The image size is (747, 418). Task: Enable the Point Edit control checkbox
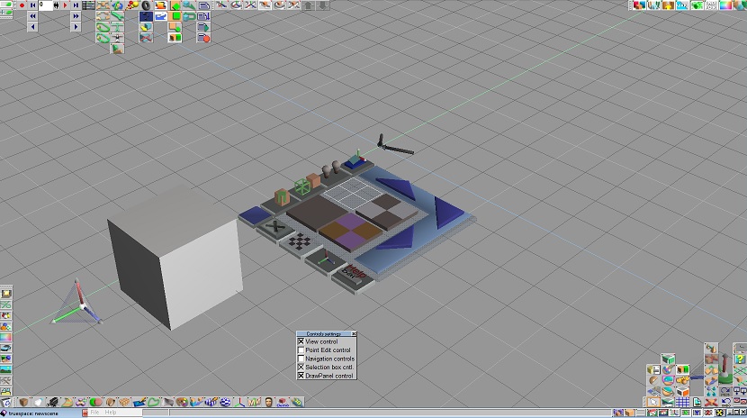(x=301, y=350)
